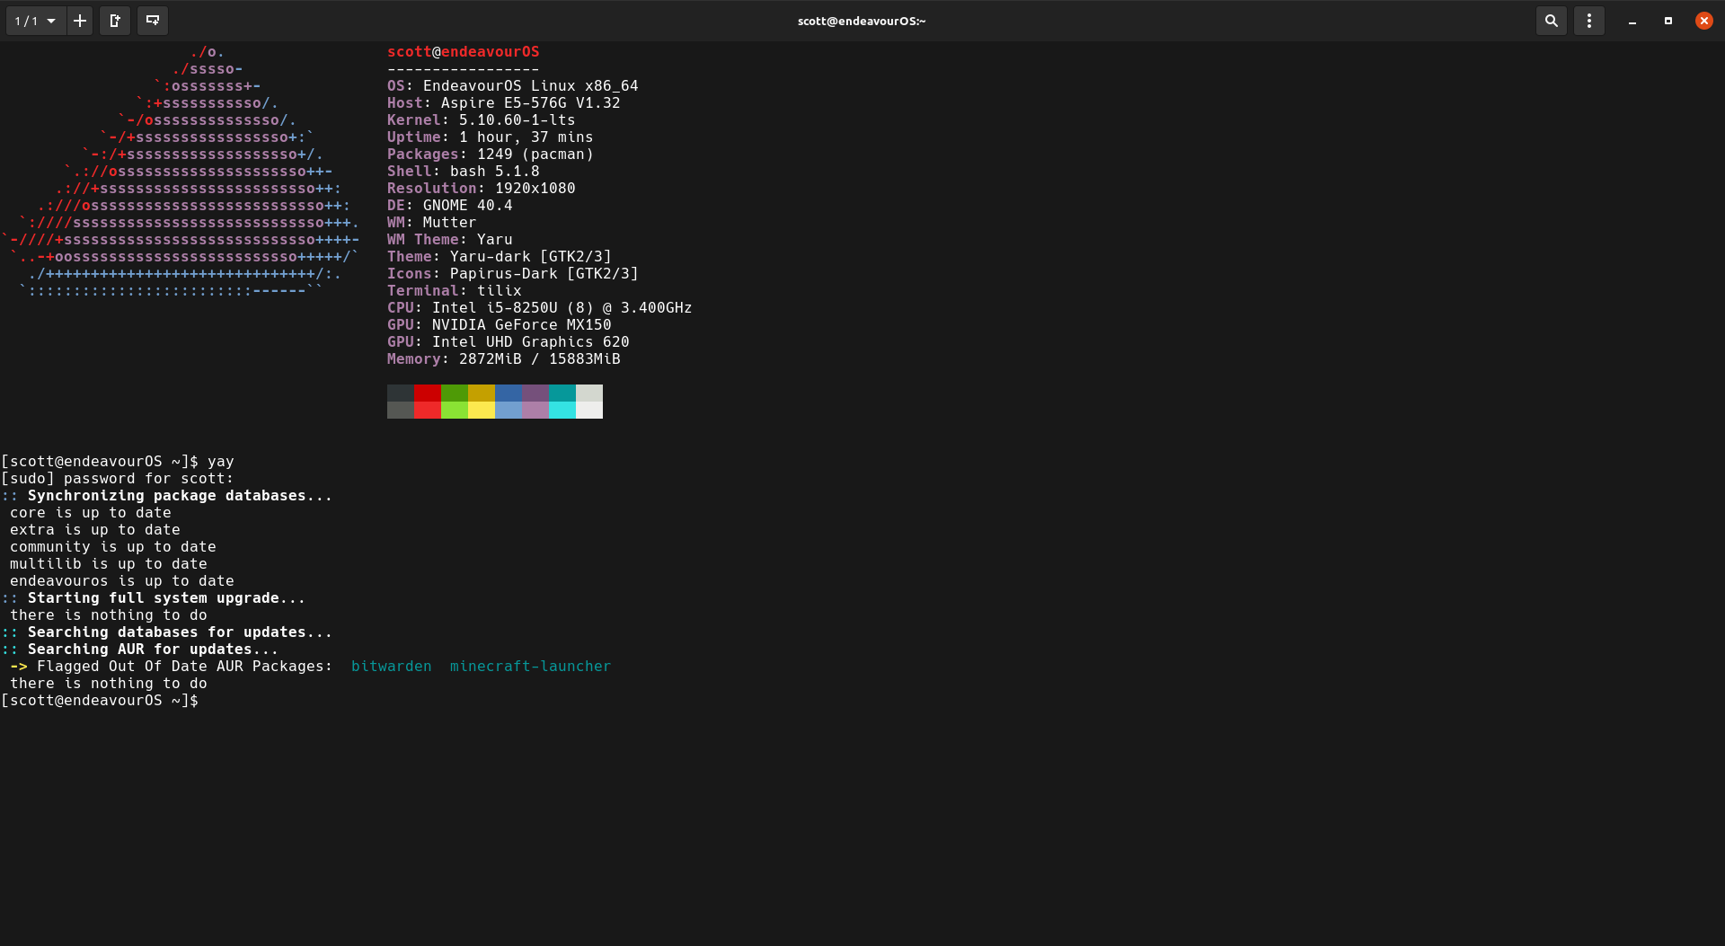The height and width of the screenshot is (946, 1725).
Task: Click the 'Searching AUR for updates...' line
Action: click(140, 650)
